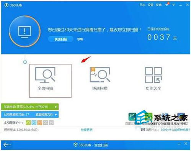Click the back arrow in 全盘扫描 window

[x=7, y=145]
